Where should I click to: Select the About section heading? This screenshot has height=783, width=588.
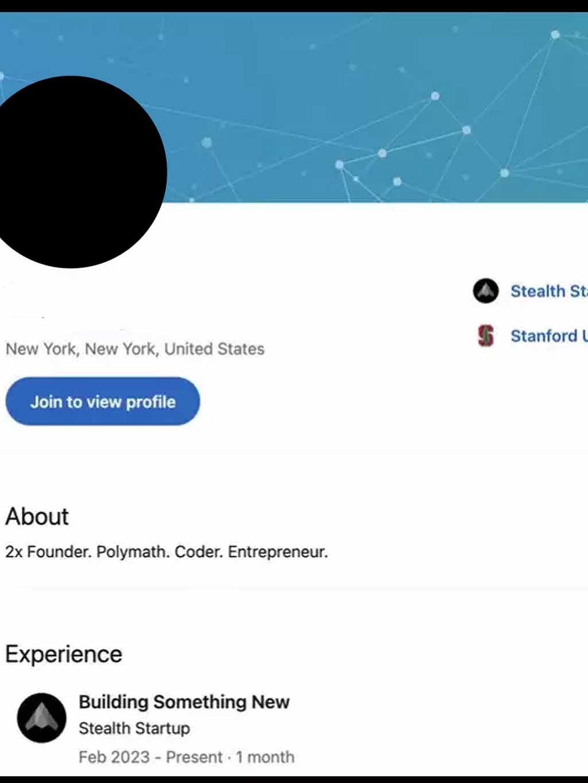[36, 516]
